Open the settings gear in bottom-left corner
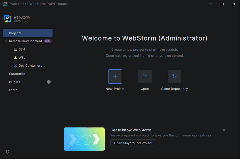The height and width of the screenshot is (159, 240). pos(8,151)
